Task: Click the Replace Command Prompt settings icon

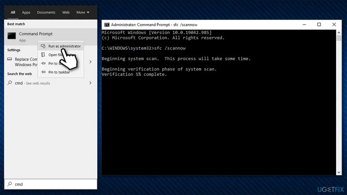Action: (x=10, y=59)
